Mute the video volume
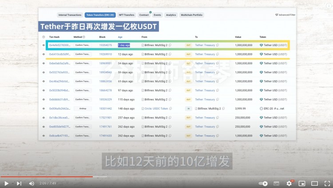Viewport: 333px width, 188px height. [32, 183]
